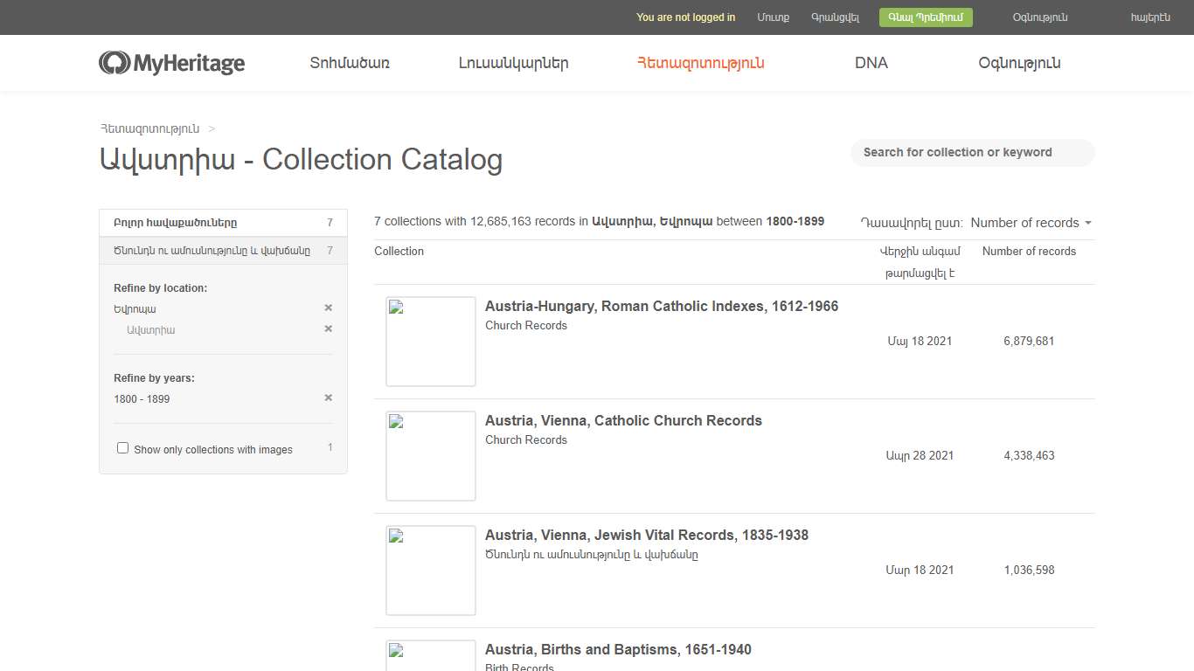Screen dimensions: 1194x671
Task: Enable 'Show only collections with images'
Action: tap(122, 447)
